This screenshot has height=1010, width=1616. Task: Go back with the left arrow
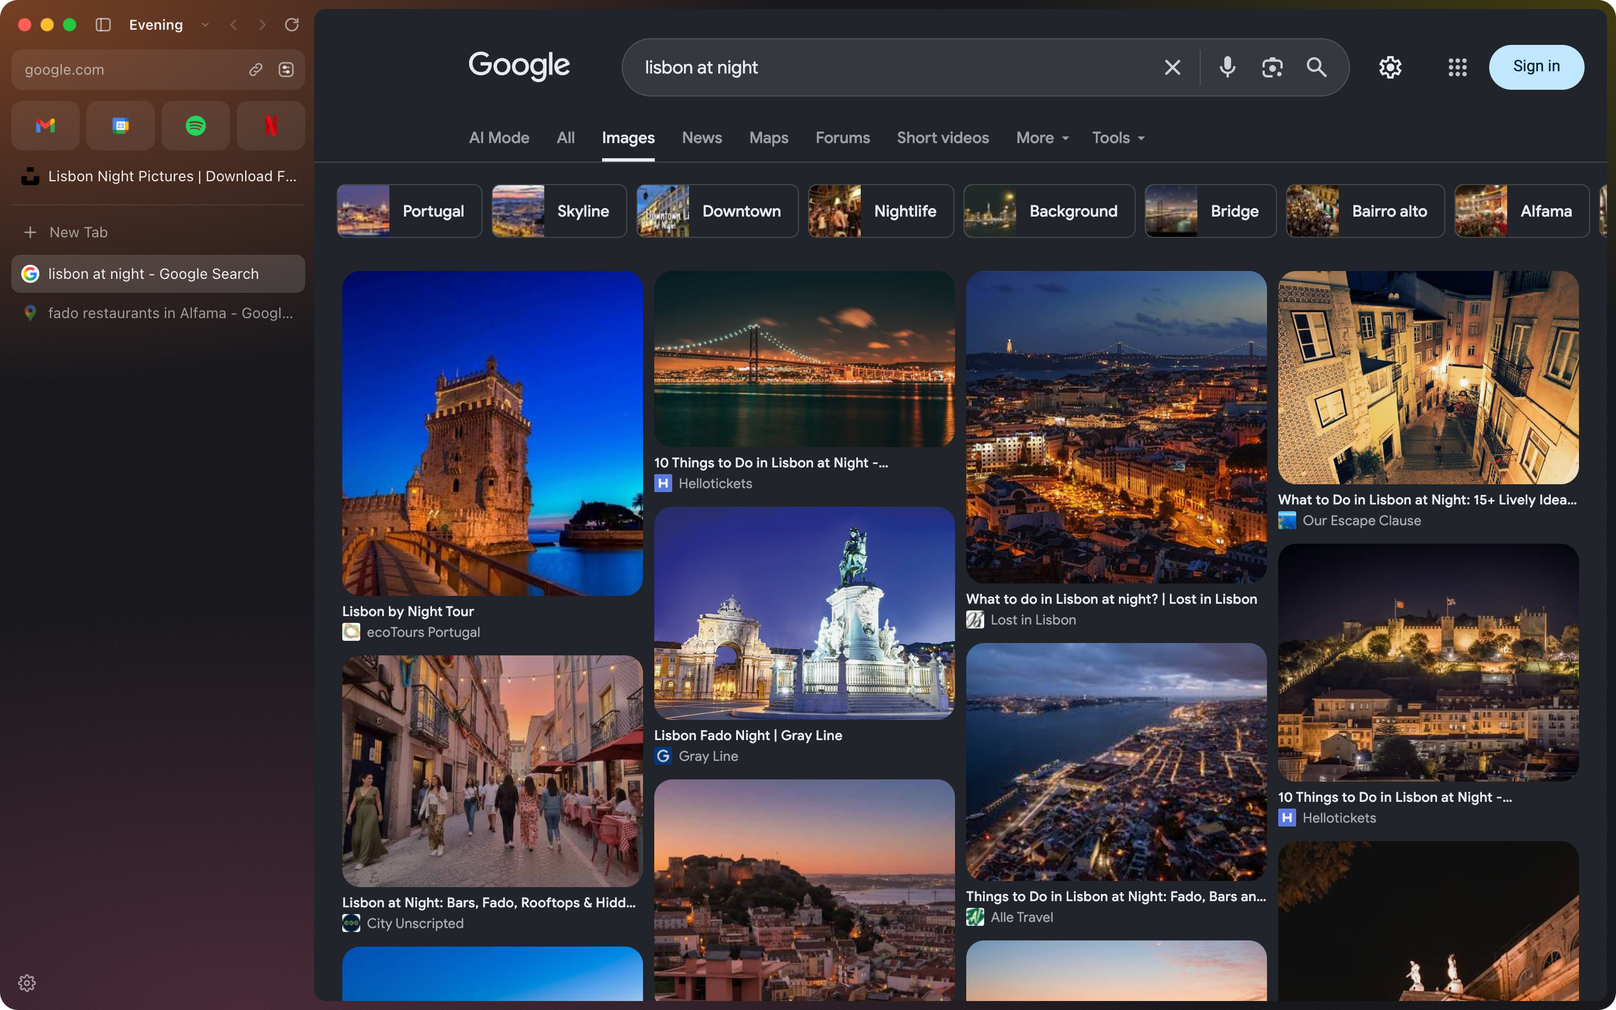pos(234,25)
